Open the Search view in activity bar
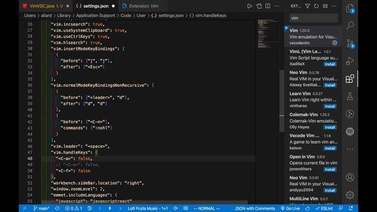Viewport: 377px width, 212px height. pos(350,25)
